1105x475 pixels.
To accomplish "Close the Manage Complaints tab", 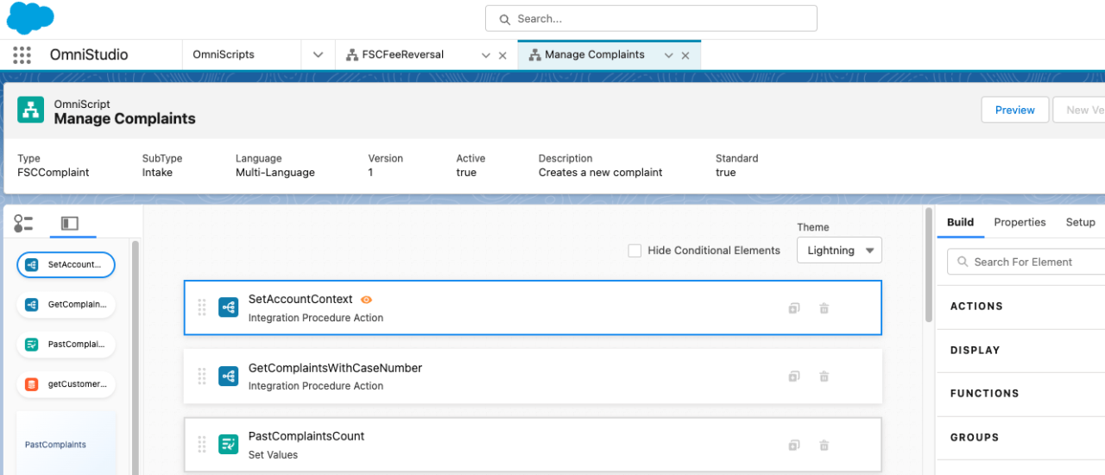I will 685,55.
